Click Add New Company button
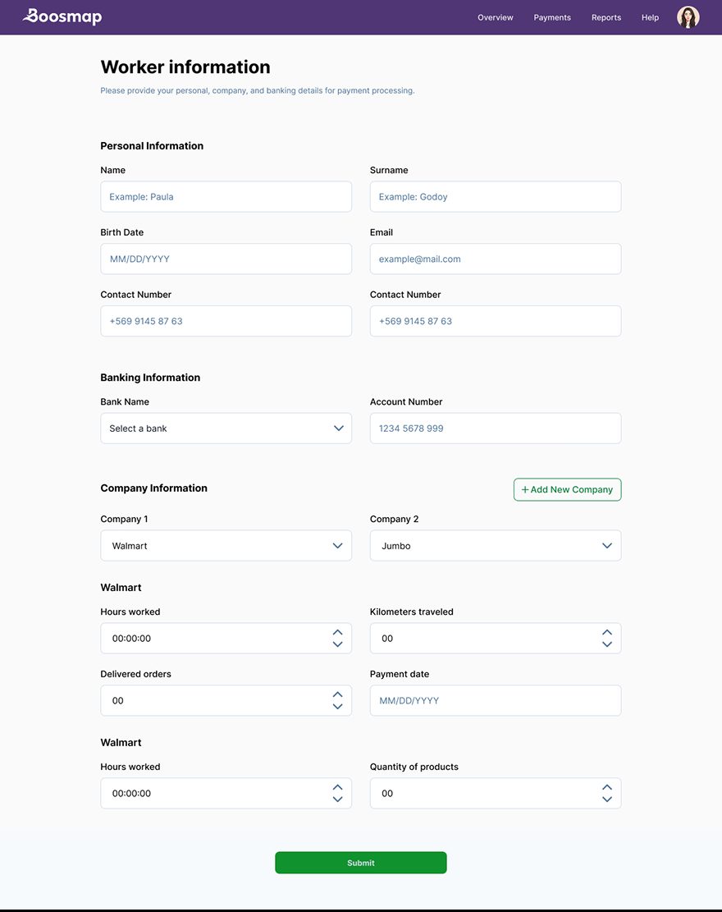 coord(568,490)
